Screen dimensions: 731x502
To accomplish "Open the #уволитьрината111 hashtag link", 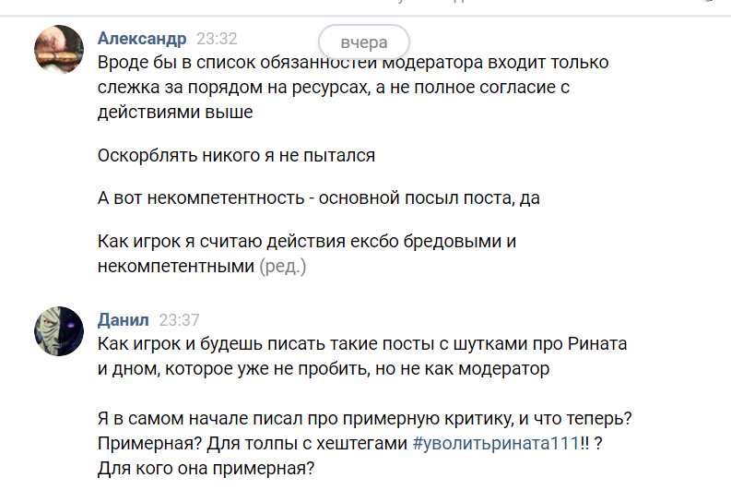I will click(x=496, y=443).
